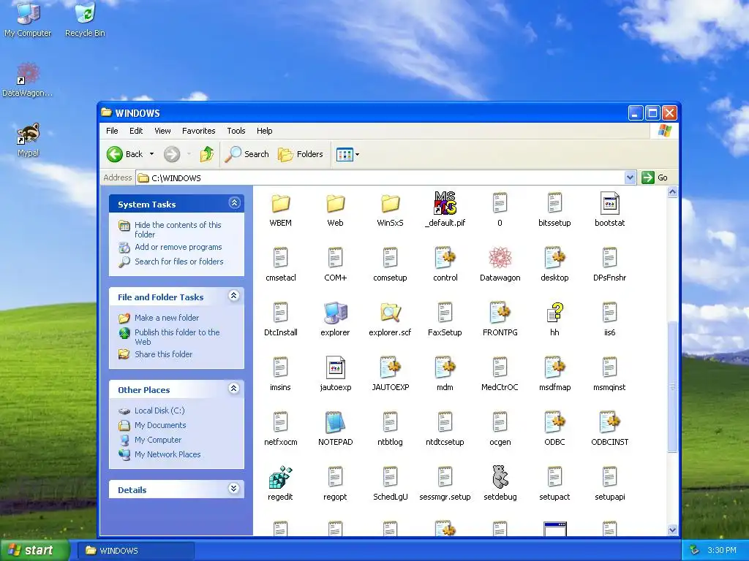Viewport: 749px width, 561px height.
Task: Select the FRONTPG file icon
Action: (x=500, y=313)
